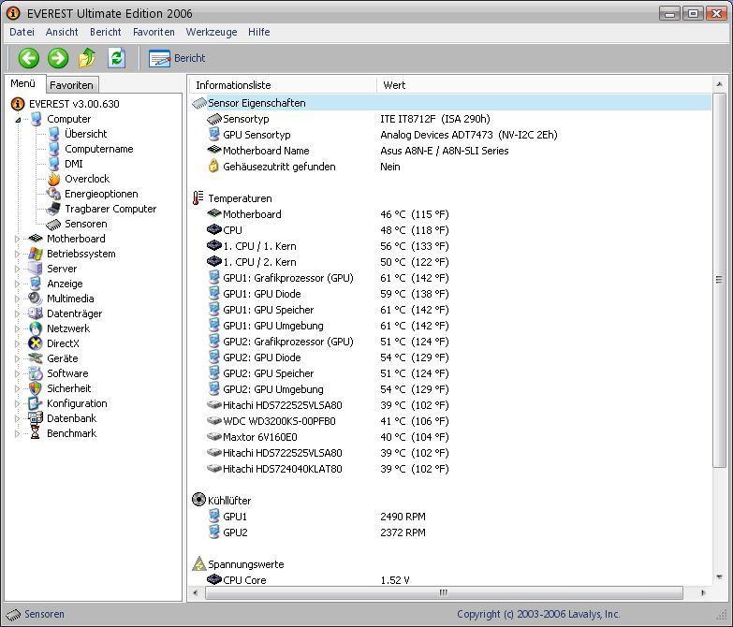Open the Werkzeuge menu
Viewport: 733px width, 627px height.
(x=212, y=32)
